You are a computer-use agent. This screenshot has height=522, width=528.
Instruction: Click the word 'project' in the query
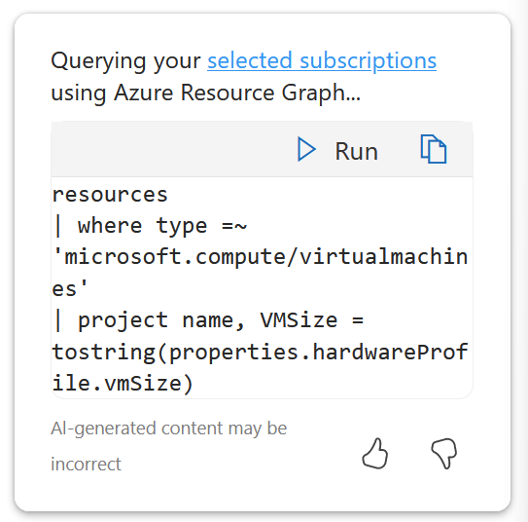pyautogui.click(x=123, y=320)
